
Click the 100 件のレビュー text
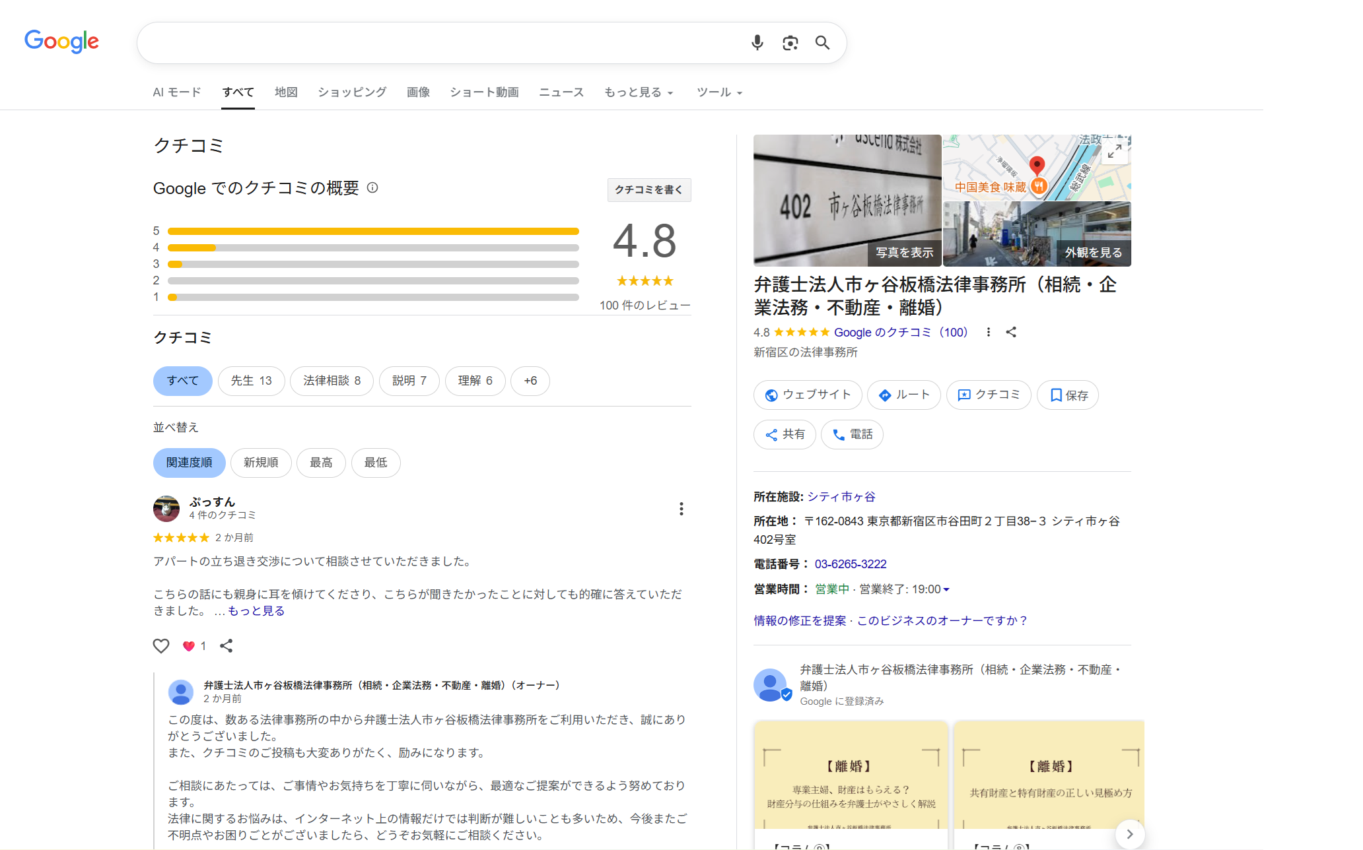point(645,306)
